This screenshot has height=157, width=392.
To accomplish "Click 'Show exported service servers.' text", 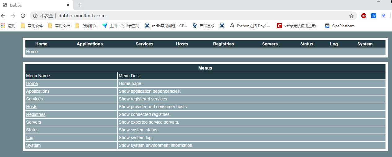I will [x=149, y=122].
